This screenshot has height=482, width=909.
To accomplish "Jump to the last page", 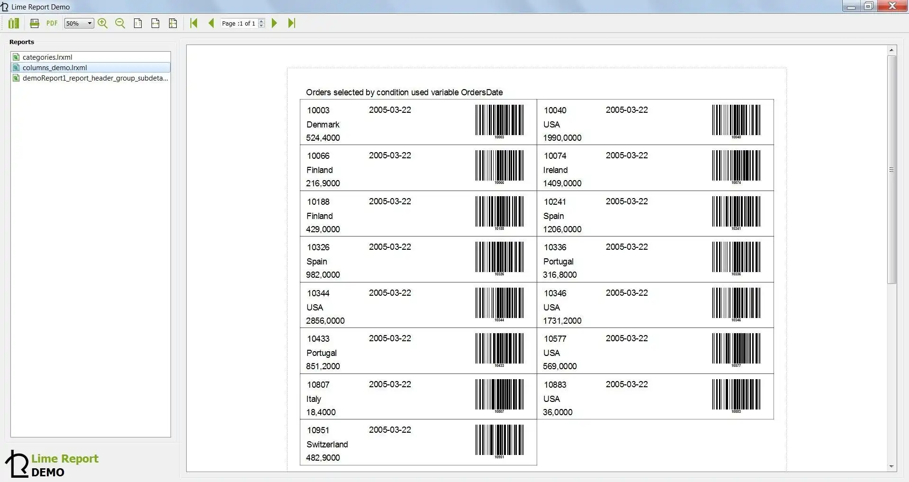I will (292, 23).
